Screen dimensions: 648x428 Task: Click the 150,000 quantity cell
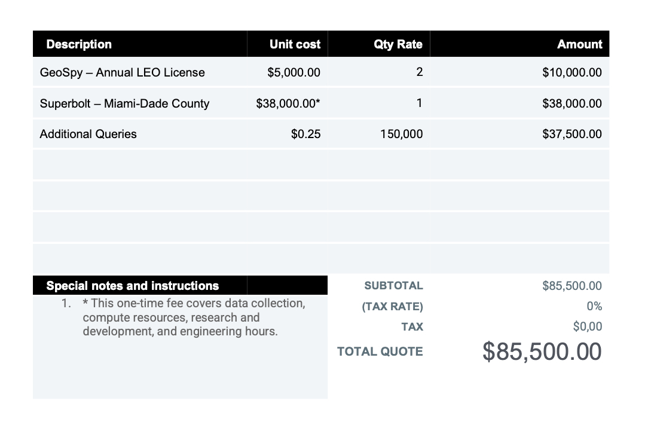click(401, 134)
